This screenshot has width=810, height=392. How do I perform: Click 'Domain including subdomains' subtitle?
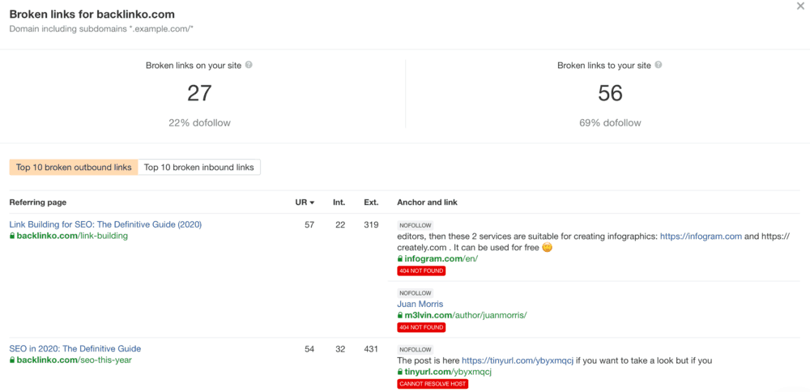(x=101, y=28)
